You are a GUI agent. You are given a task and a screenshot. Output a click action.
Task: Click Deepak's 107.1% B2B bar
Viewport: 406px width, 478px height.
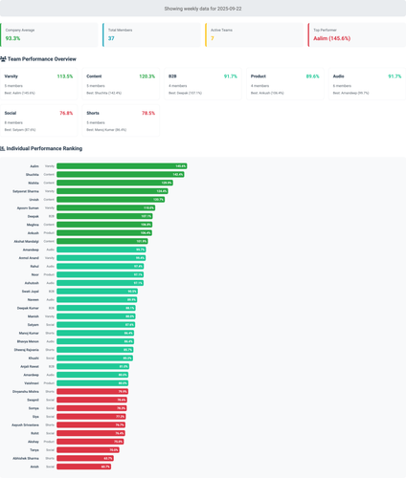click(104, 216)
